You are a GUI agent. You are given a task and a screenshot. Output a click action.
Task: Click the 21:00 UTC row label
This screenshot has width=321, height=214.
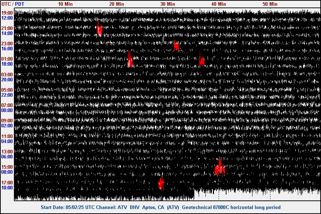pos(7,28)
